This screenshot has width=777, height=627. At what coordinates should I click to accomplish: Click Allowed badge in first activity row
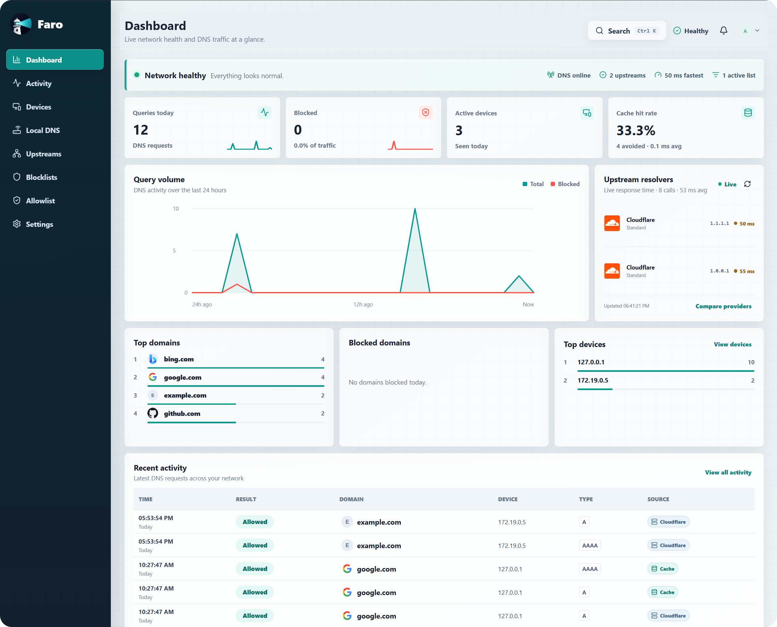tap(254, 521)
